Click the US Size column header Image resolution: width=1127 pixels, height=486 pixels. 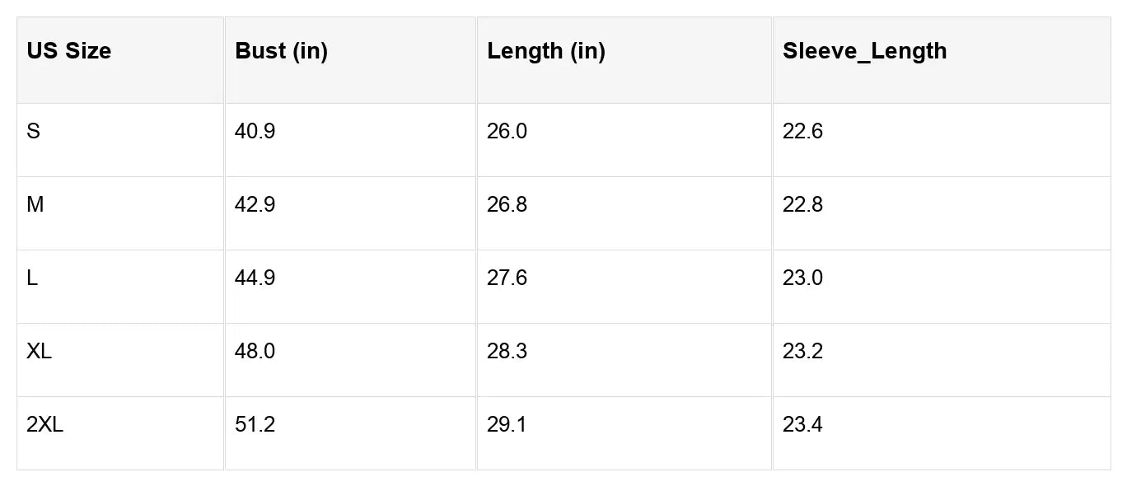pyautogui.click(x=68, y=51)
